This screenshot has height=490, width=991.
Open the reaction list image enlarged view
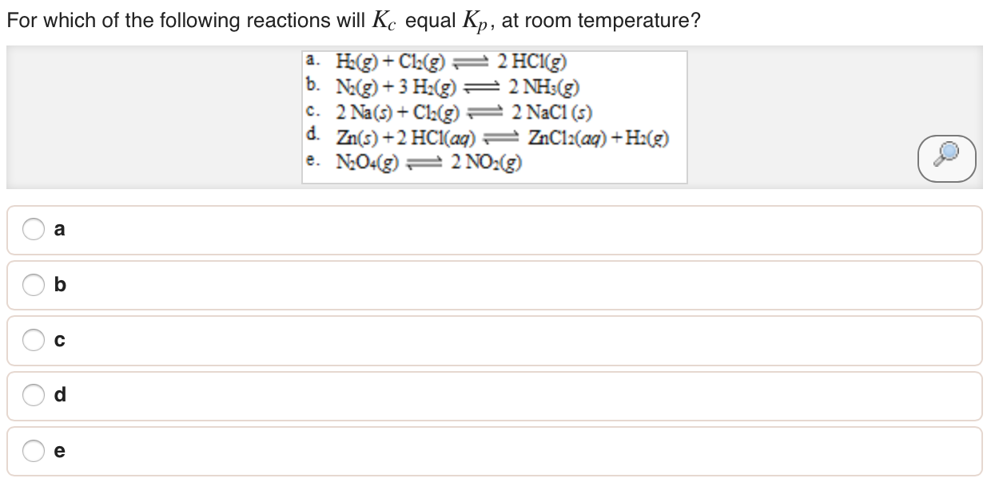[946, 158]
